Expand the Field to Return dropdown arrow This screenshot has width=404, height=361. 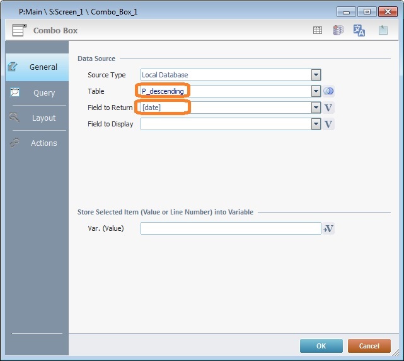[x=316, y=108]
